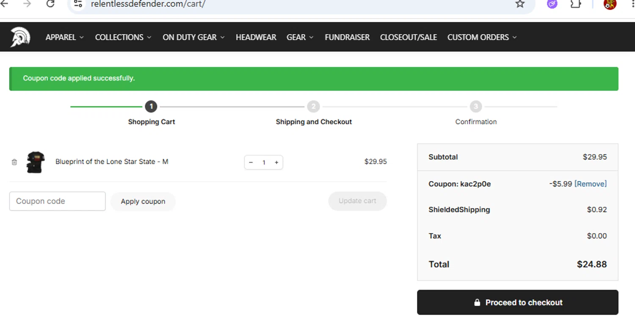Proceed to checkout
Image resolution: width=635 pixels, height=319 pixels.
click(x=518, y=303)
